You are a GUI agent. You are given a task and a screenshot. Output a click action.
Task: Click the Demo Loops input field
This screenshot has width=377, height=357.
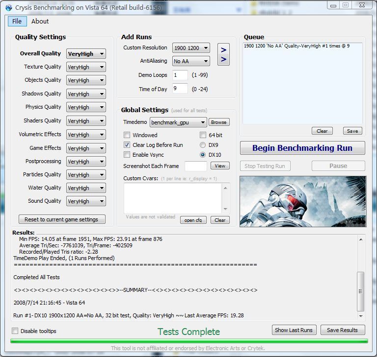[x=180, y=75]
